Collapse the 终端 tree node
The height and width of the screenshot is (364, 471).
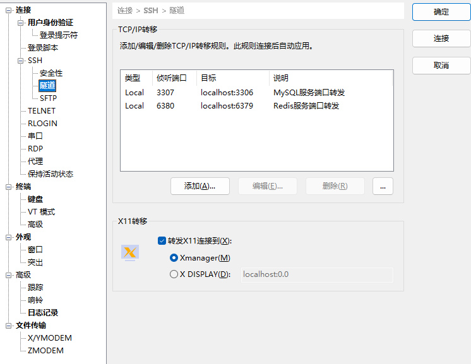[8, 187]
